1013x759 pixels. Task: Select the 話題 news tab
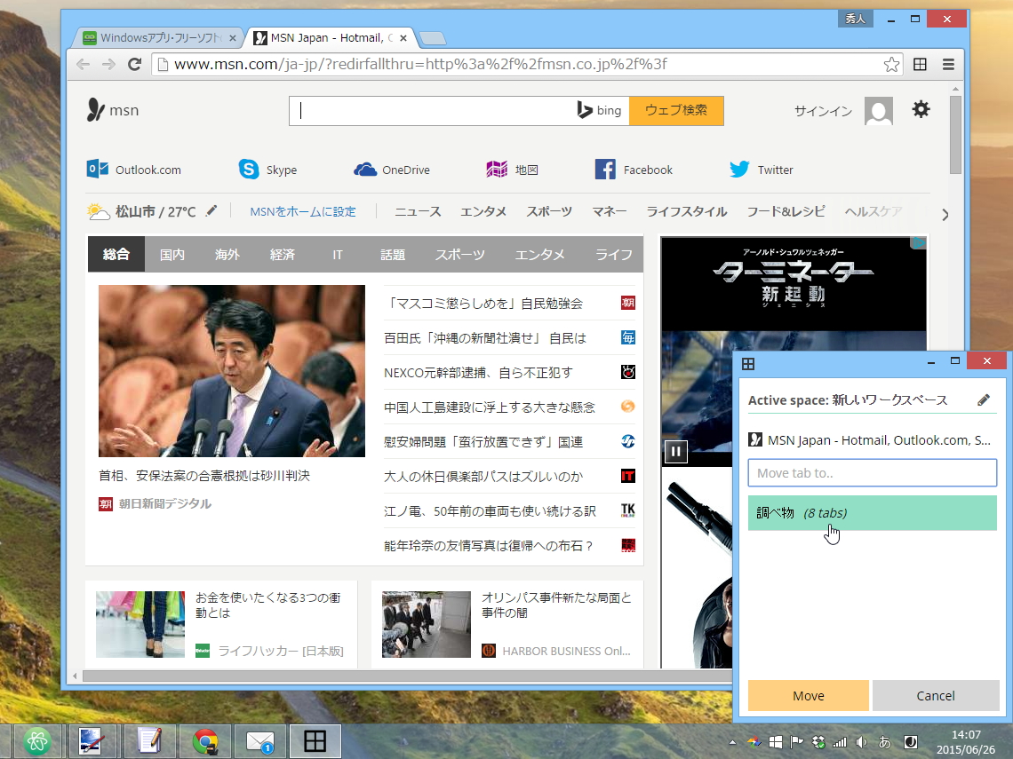point(392,254)
